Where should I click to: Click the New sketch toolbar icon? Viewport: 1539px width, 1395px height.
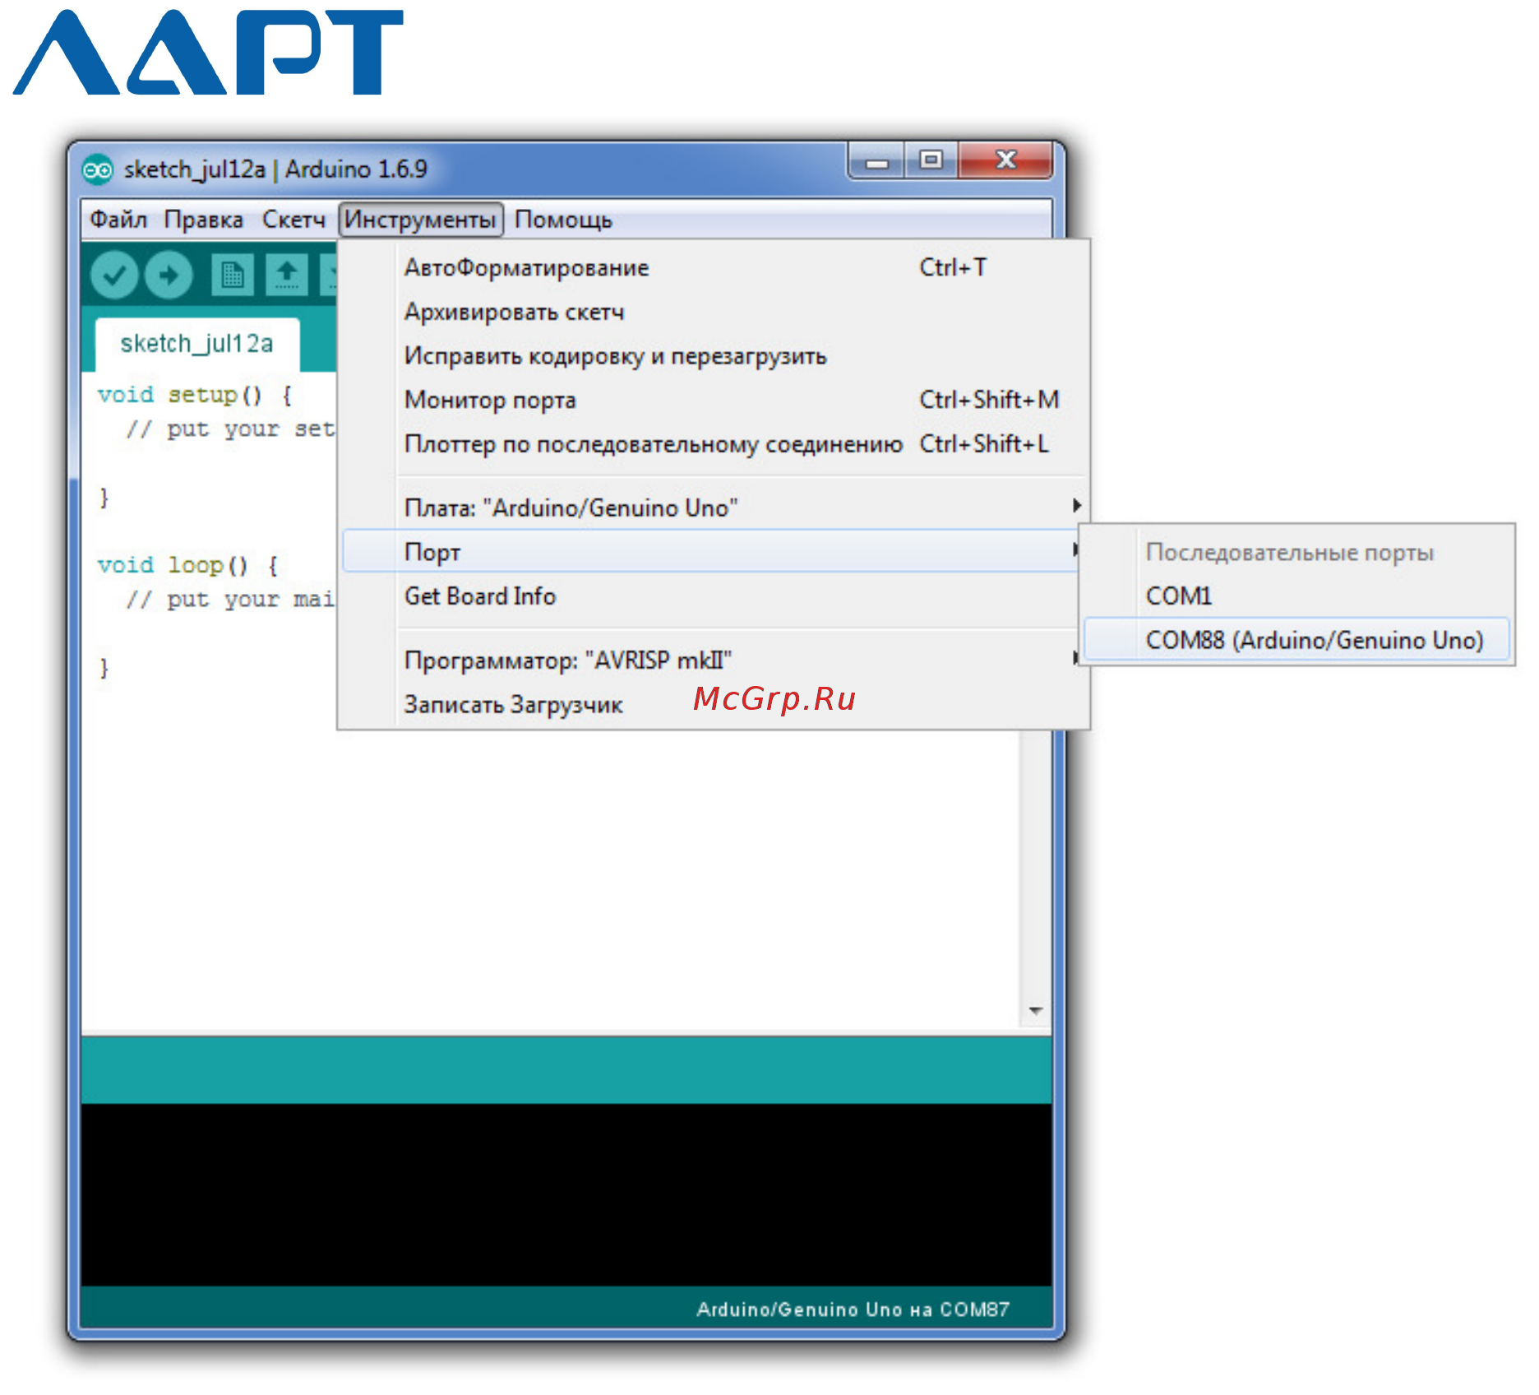pyautogui.click(x=233, y=275)
